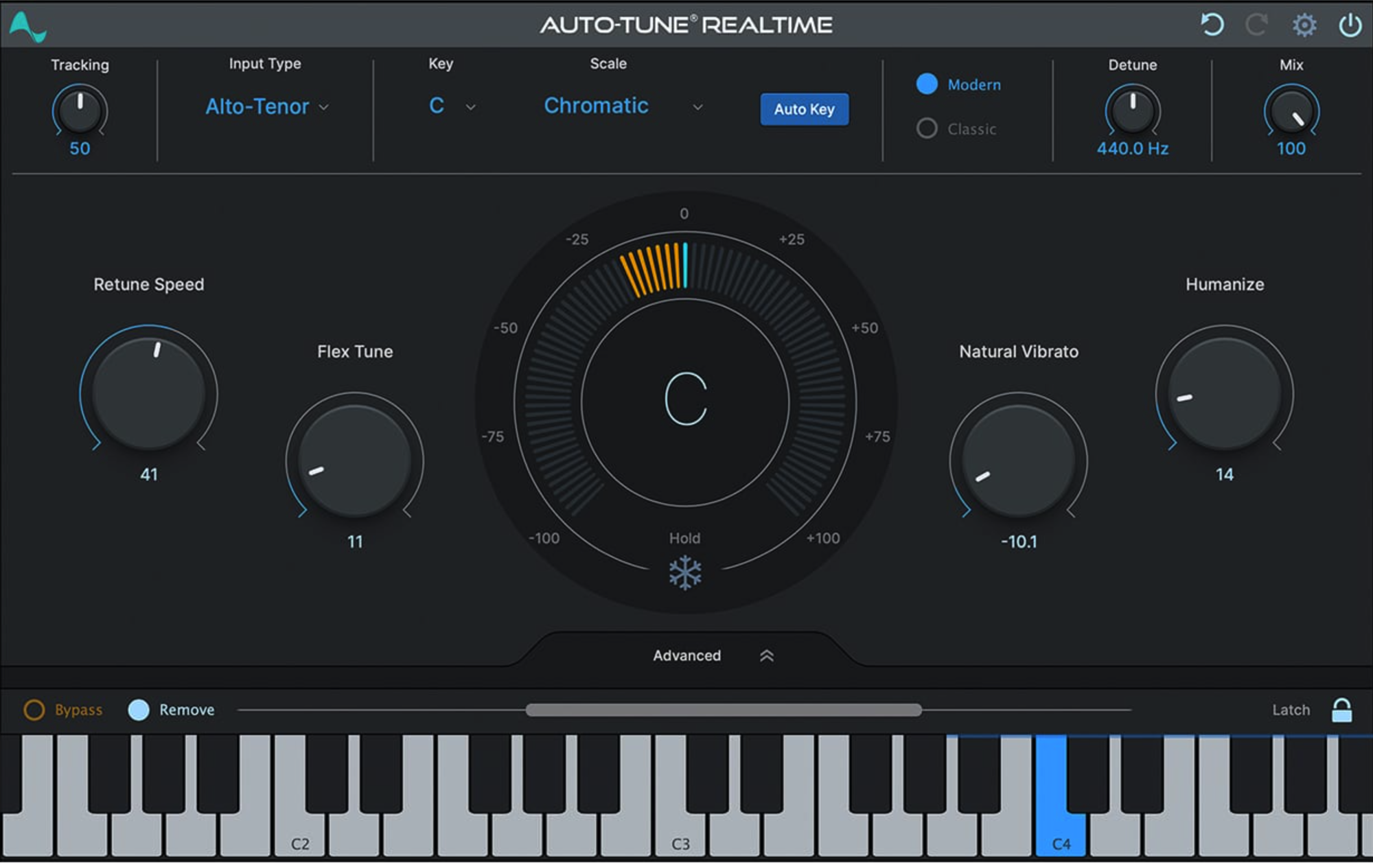Toggle the plugin power icon

pos(1350,25)
